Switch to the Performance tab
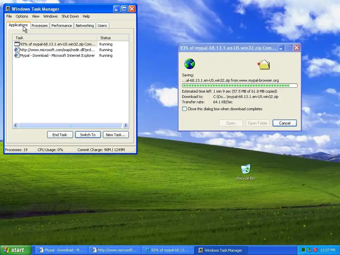Viewport: 340px width, 255px height. [x=61, y=26]
